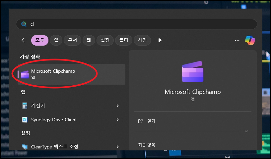Switch to the 설정 filter tab

[x=105, y=40]
